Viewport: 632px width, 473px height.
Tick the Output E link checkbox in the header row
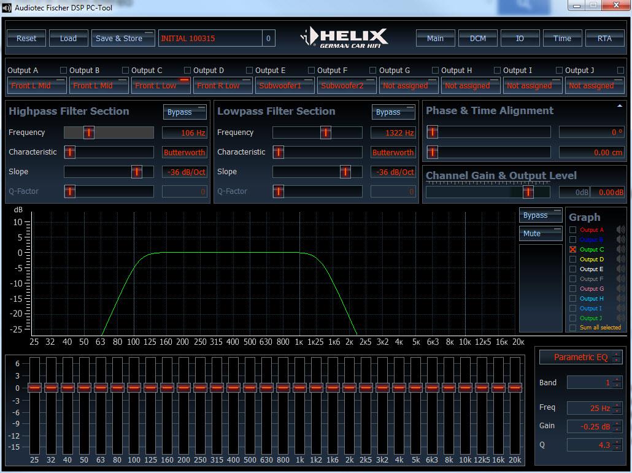pyautogui.click(x=311, y=71)
